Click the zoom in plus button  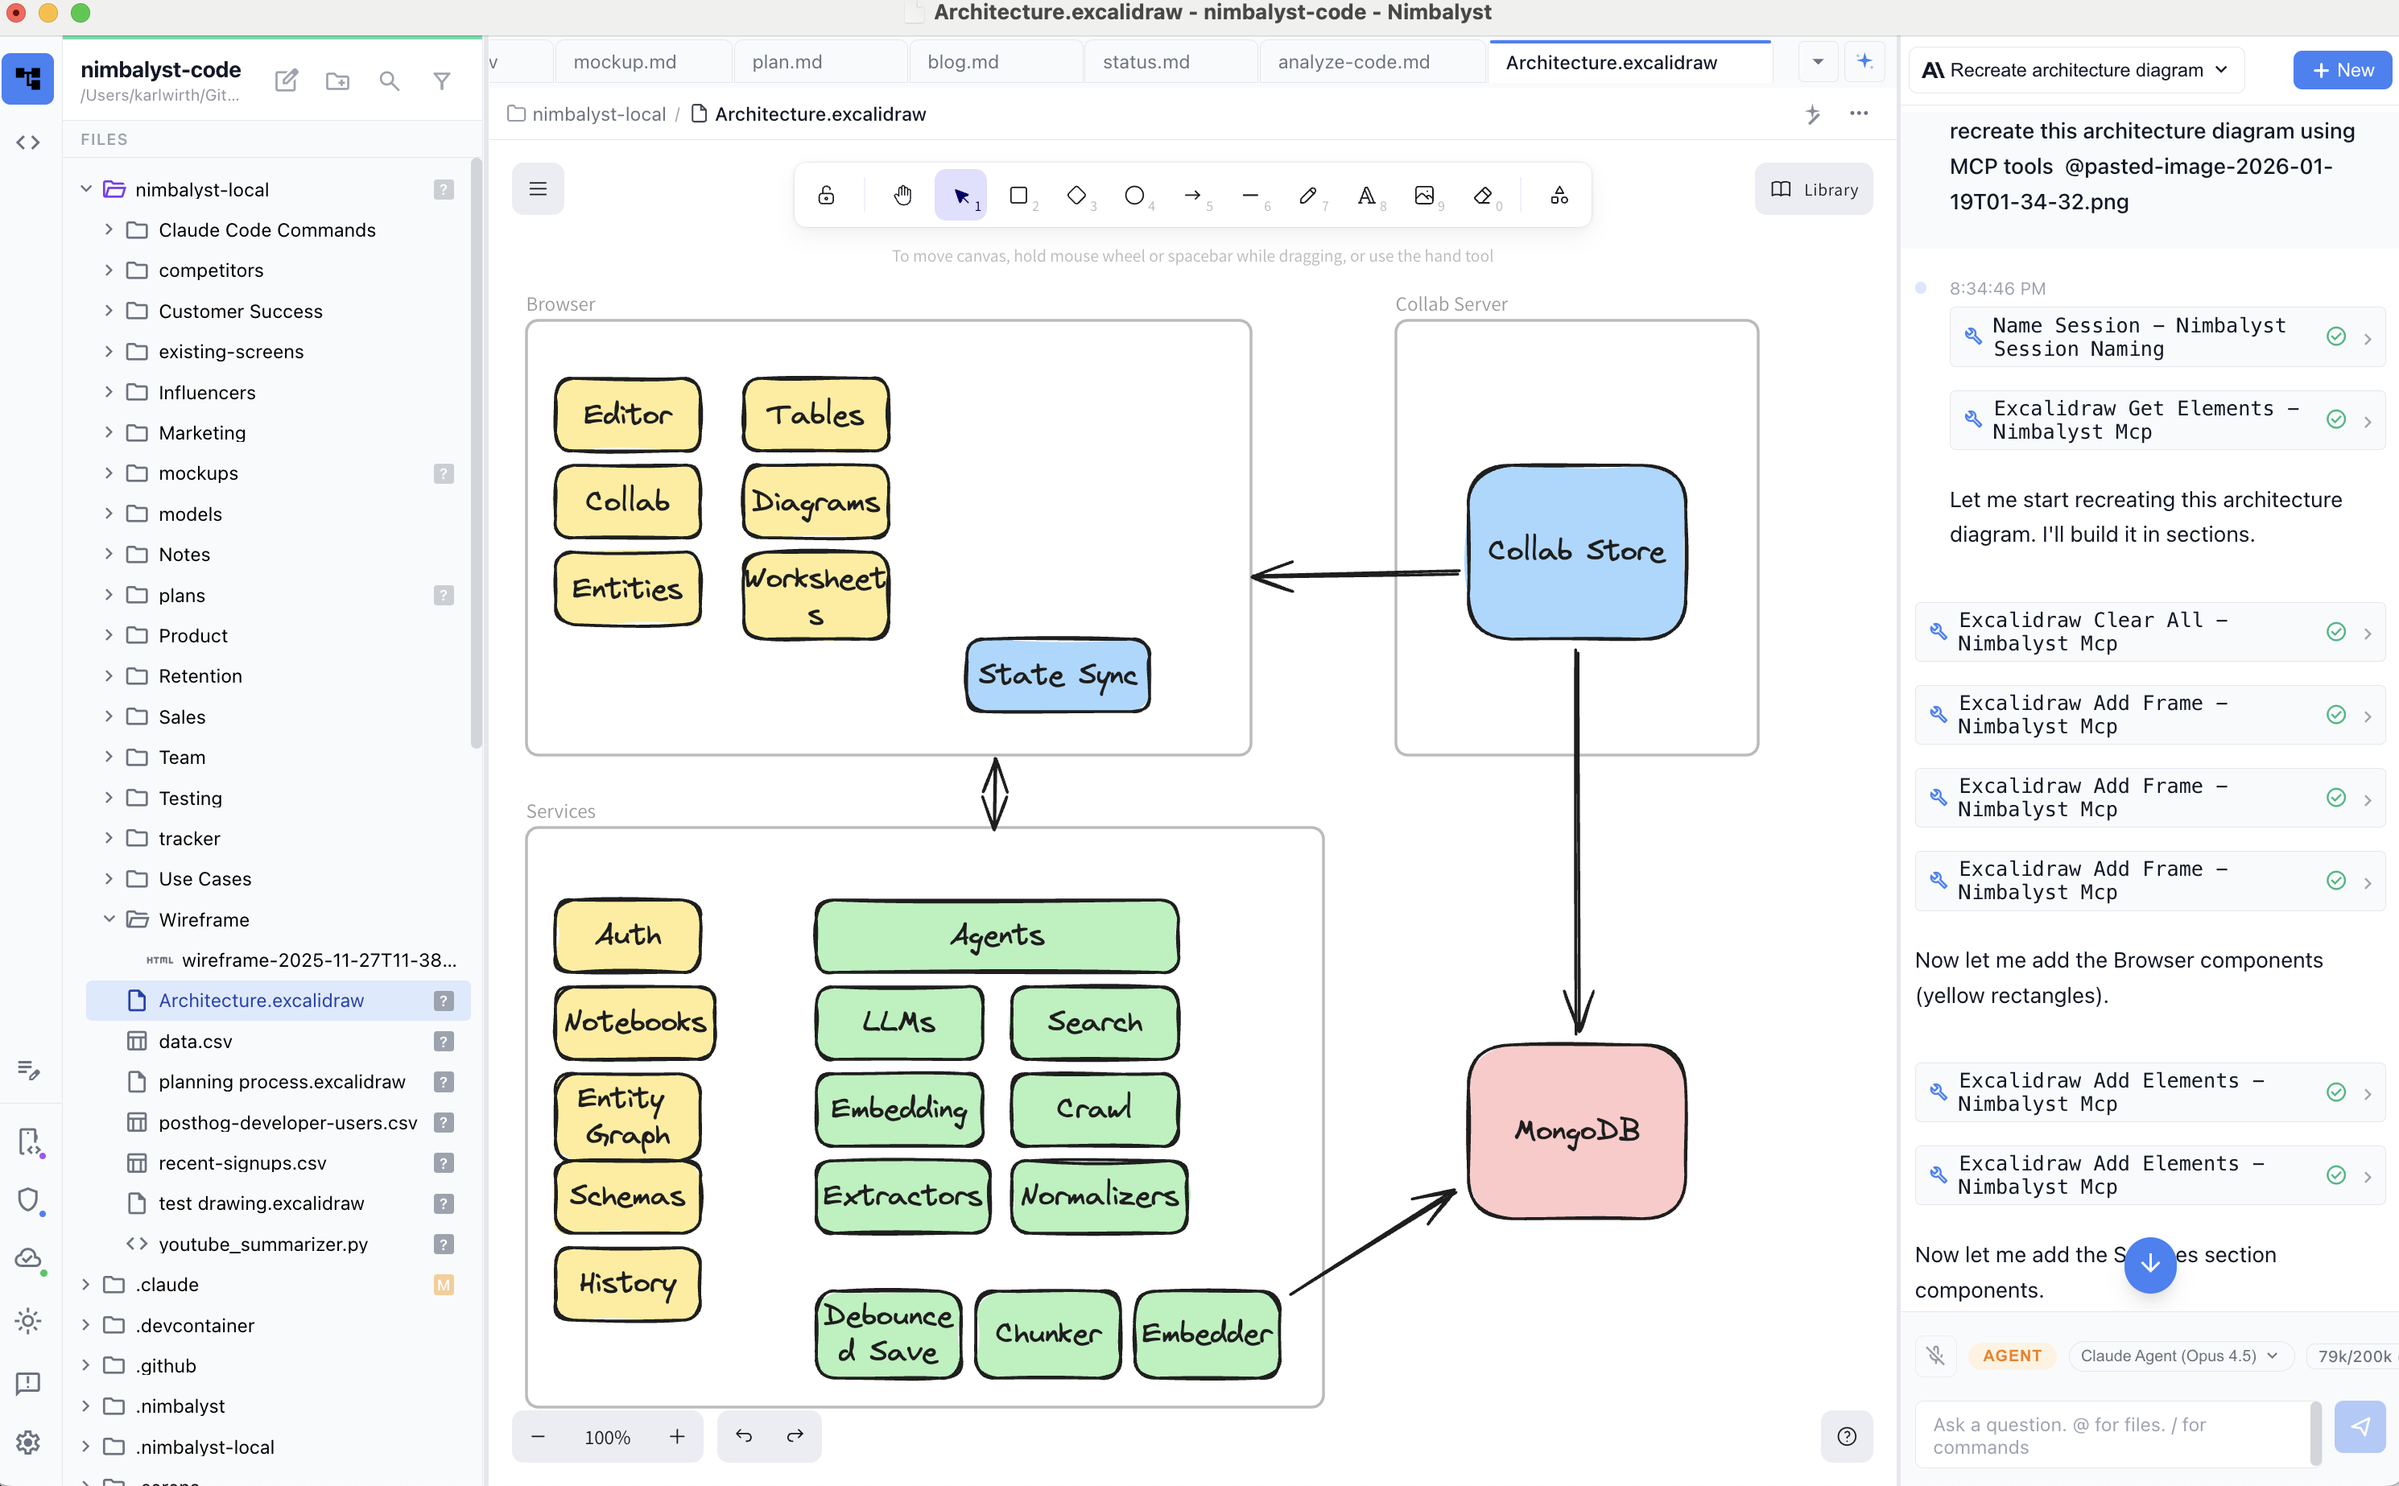tap(677, 1436)
